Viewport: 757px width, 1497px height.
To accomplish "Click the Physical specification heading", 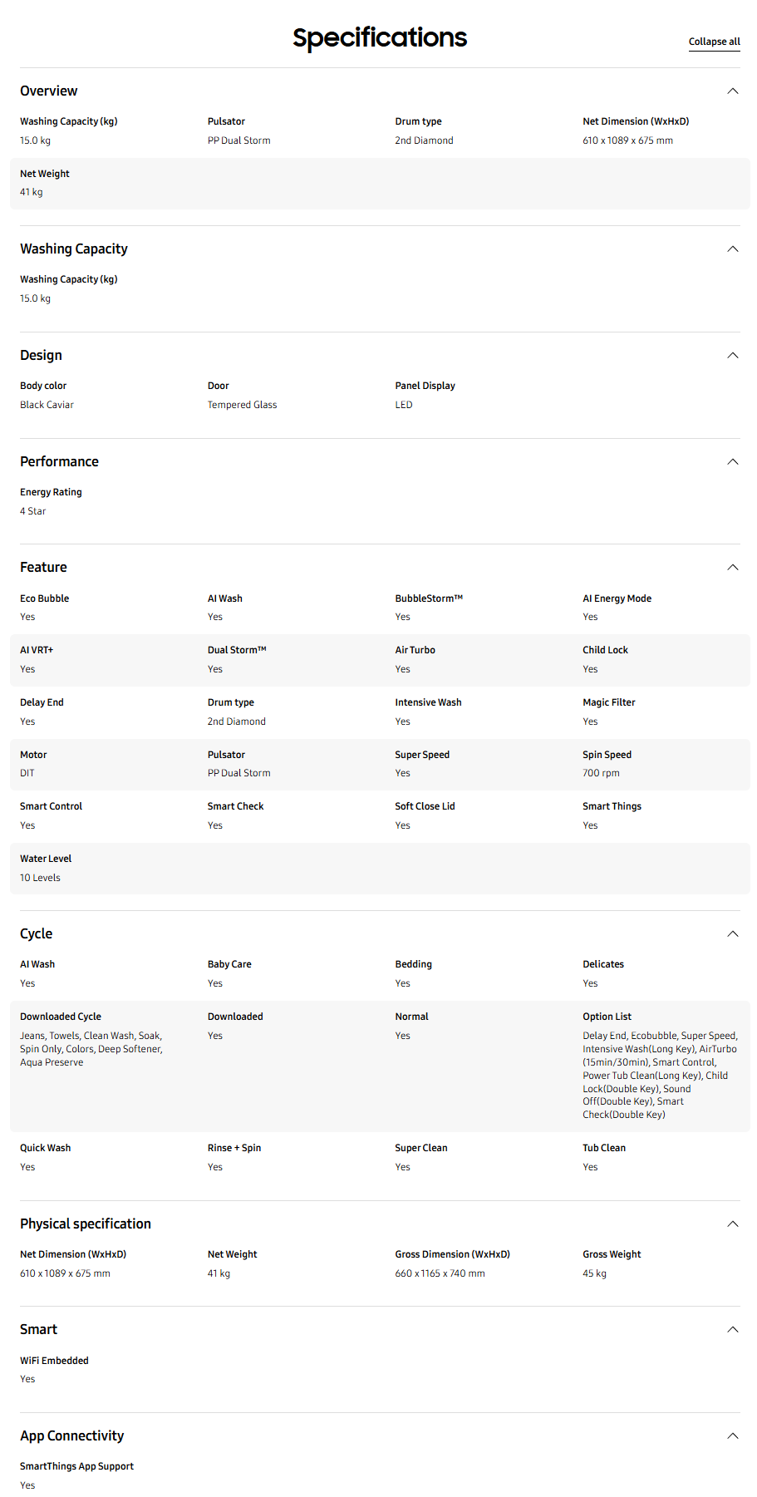I will tap(86, 1224).
